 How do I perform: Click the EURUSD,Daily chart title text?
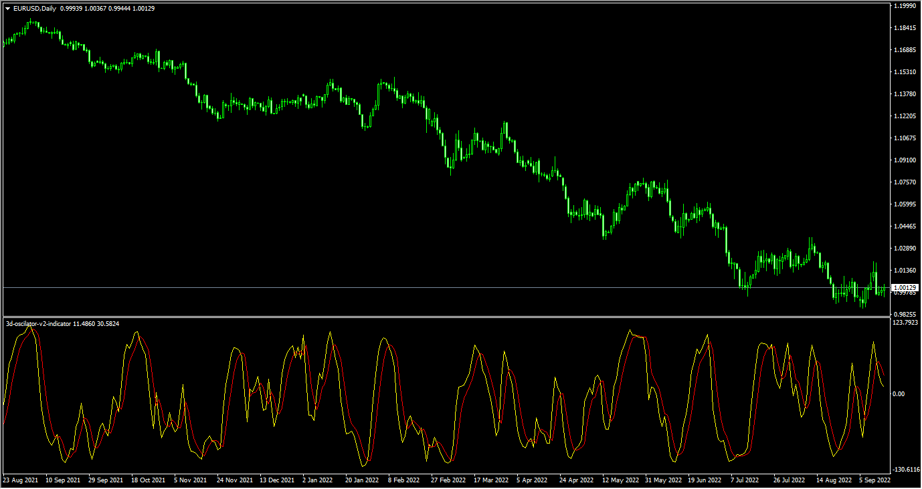pyautogui.click(x=35, y=9)
